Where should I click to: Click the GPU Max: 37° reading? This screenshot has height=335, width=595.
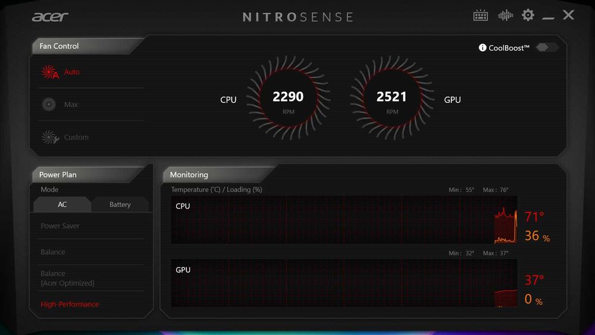click(496, 253)
